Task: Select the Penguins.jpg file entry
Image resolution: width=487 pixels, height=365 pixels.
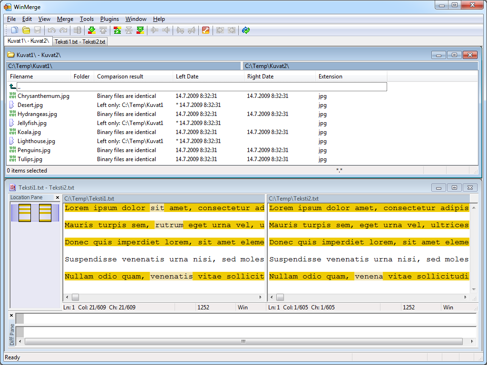Action: (x=34, y=150)
